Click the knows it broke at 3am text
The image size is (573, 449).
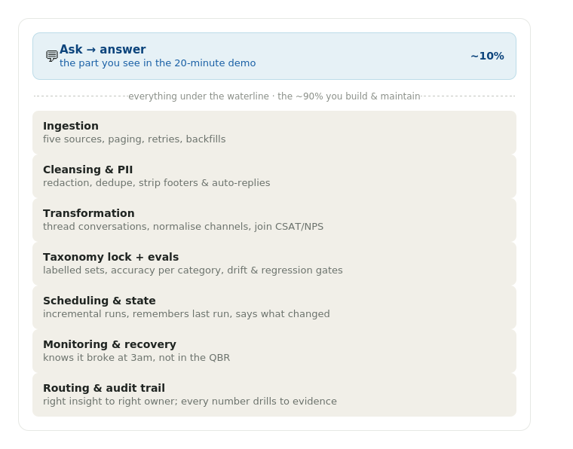(x=136, y=358)
